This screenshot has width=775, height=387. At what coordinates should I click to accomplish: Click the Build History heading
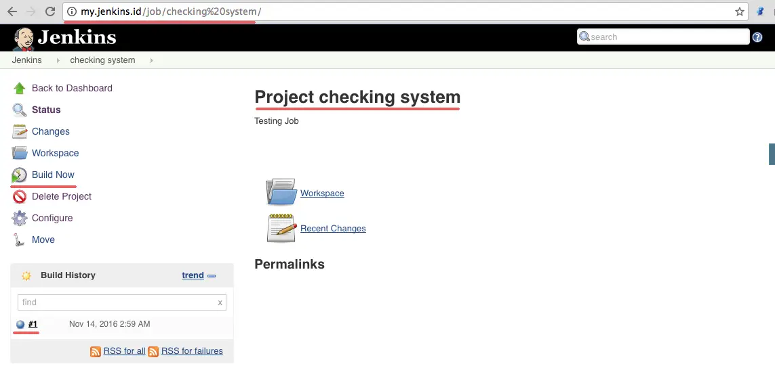point(68,275)
